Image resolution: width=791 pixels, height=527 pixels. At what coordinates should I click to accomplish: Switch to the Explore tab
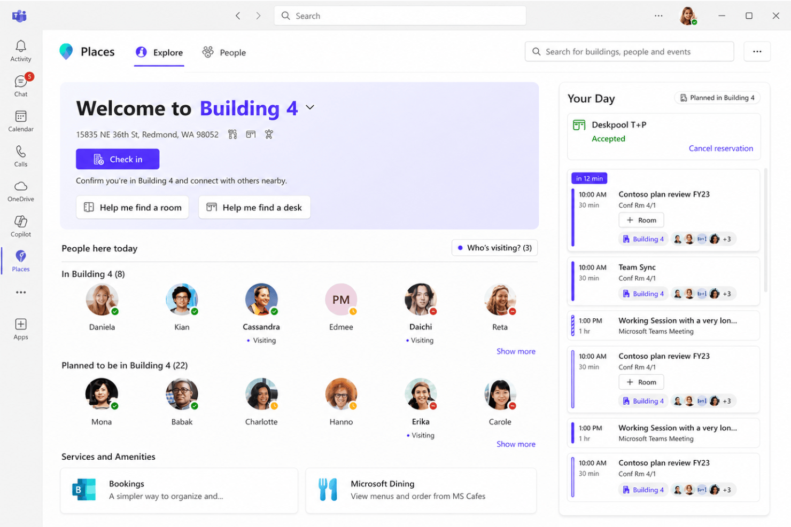point(159,52)
